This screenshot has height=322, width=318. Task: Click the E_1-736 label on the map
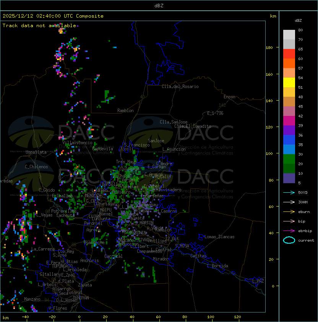[215, 113]
